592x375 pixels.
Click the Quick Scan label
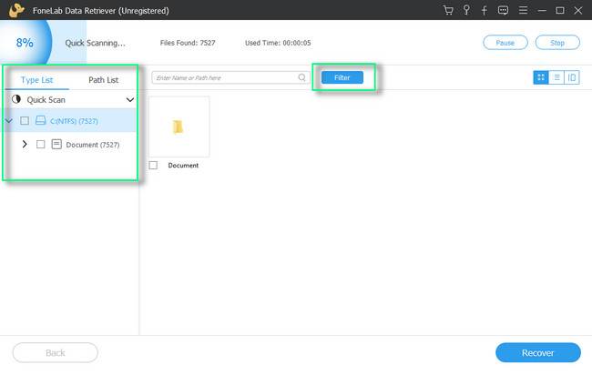[46, 100]
